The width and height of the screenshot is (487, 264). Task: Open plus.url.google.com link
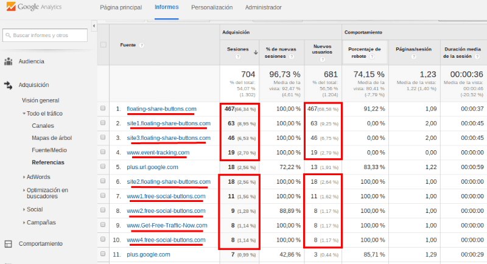pos(153,167)
